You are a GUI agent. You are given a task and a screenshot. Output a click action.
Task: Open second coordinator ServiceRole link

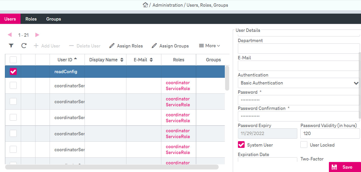pyautogui.click(x=178, y=102)
